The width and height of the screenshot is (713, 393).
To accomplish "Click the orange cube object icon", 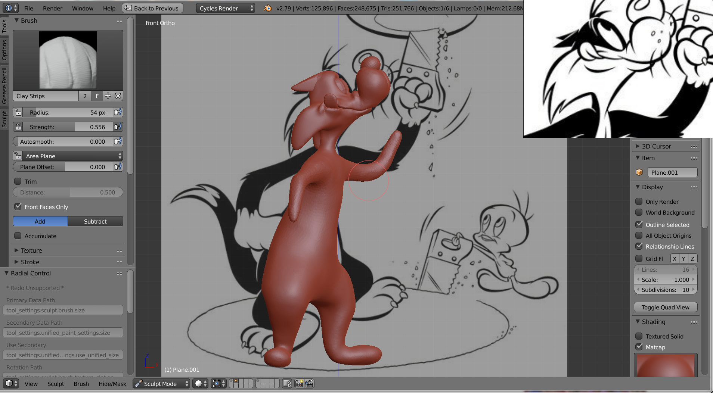I will [639, 172].
